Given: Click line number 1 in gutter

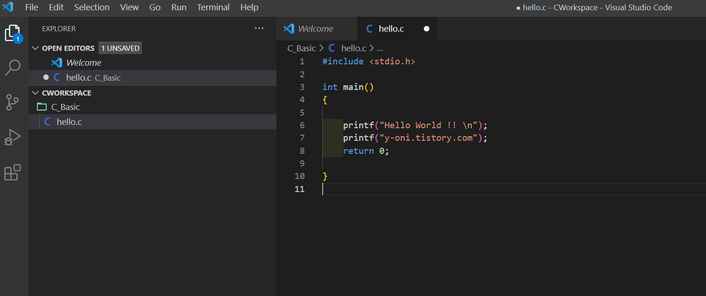Looking at the screenshot, I should click(x=302, y=62).
